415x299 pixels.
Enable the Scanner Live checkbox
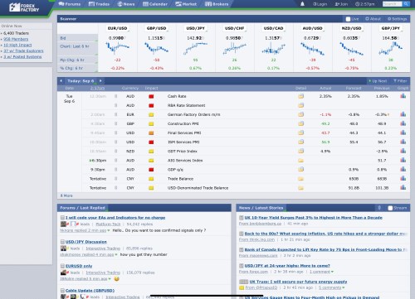[348, 19]
